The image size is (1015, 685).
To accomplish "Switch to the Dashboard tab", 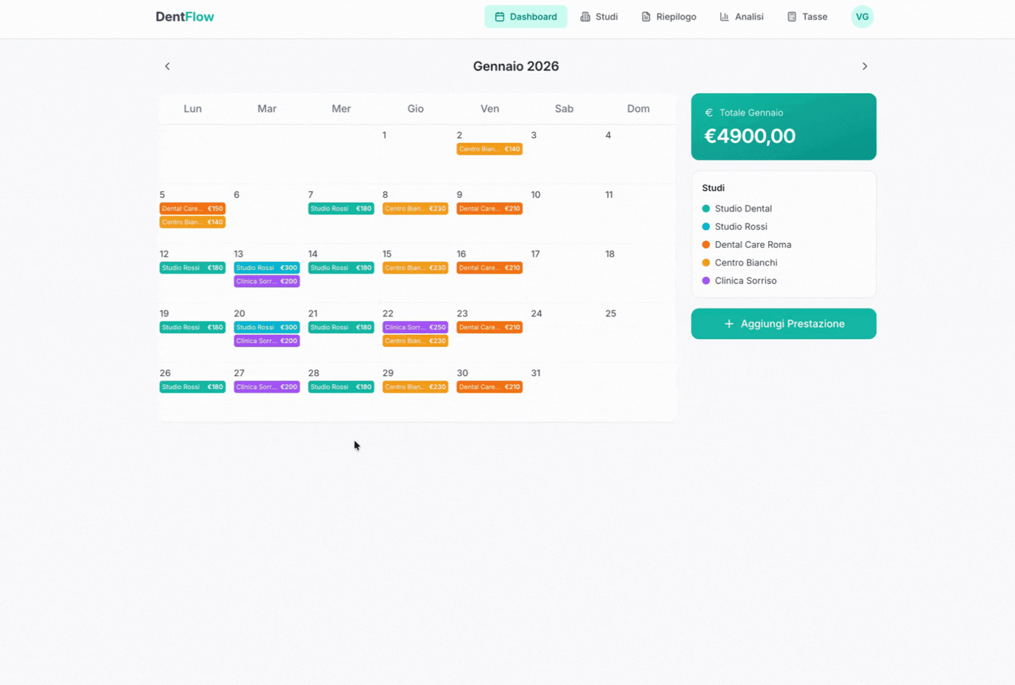I will (526, 16).
